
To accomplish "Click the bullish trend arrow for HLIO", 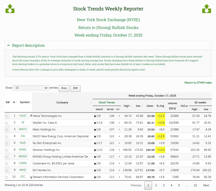I will tap(95, 116).
